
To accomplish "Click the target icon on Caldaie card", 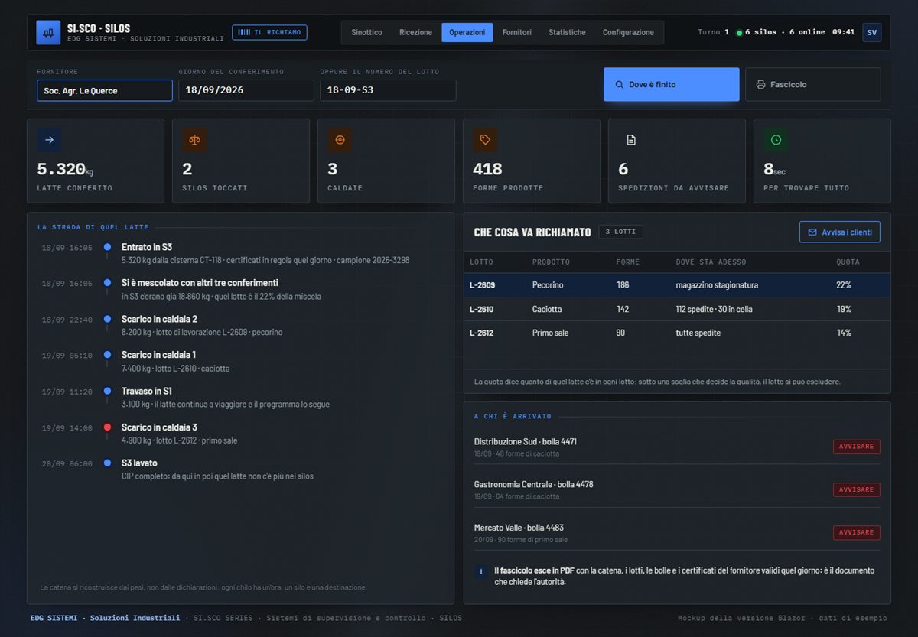I will (340, 140).
